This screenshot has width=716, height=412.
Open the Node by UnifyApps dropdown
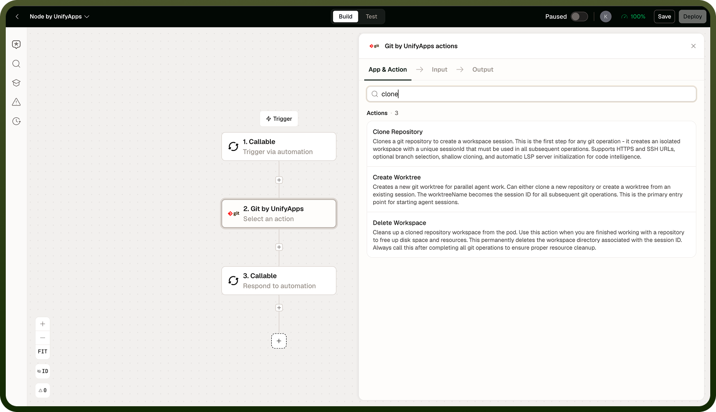[x=59, y=16]
